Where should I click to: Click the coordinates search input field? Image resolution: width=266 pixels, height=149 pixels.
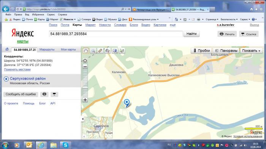[116, 34]
